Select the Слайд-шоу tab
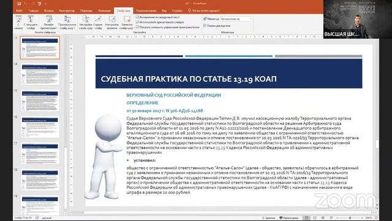Image resolution: width=392 pixels, height=221 pixels. tap(124, 11)
